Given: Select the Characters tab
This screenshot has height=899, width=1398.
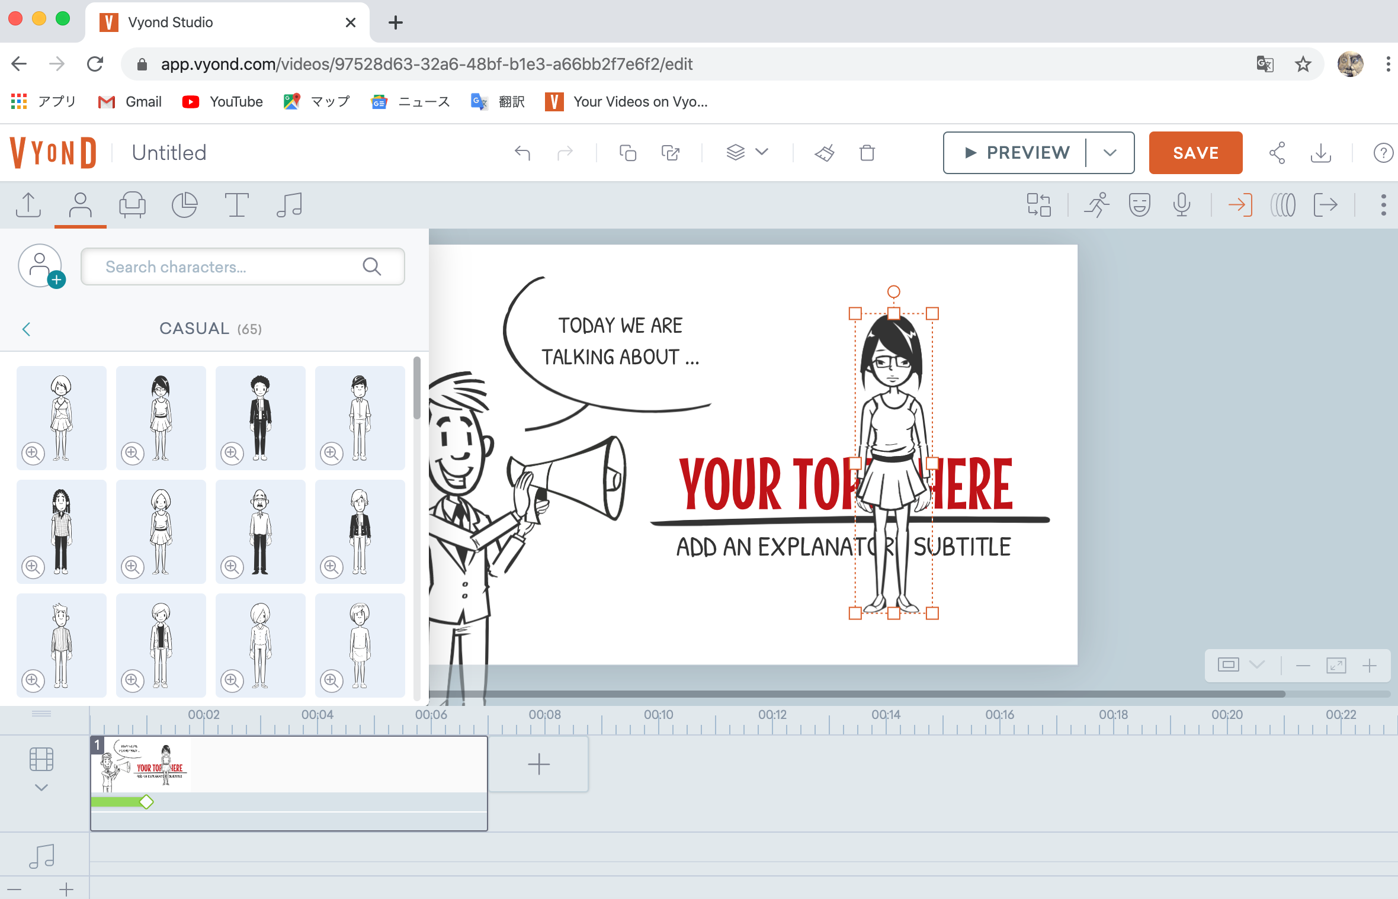Looking at the screenshot, I should (80, 206).
